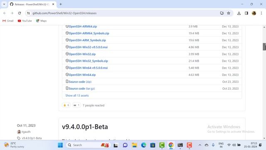Click the scrollbar up arrow

264,27
